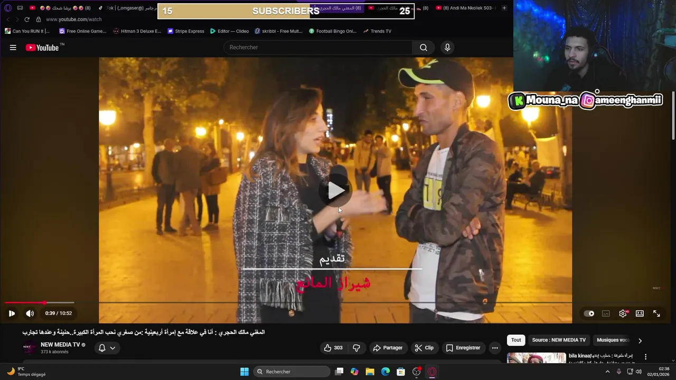Image resolution: width=676 pixels, height=380 pixels.
Task: Open the video settings gear
Action: pyautogui.click(x=623, y=313)
